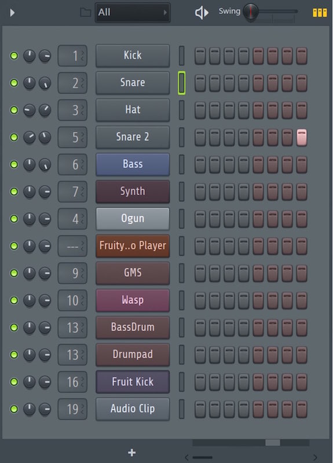Screen dimensions: 333x463
Task: Click left scroll arrow at bottom
Action: click(186, 458)
